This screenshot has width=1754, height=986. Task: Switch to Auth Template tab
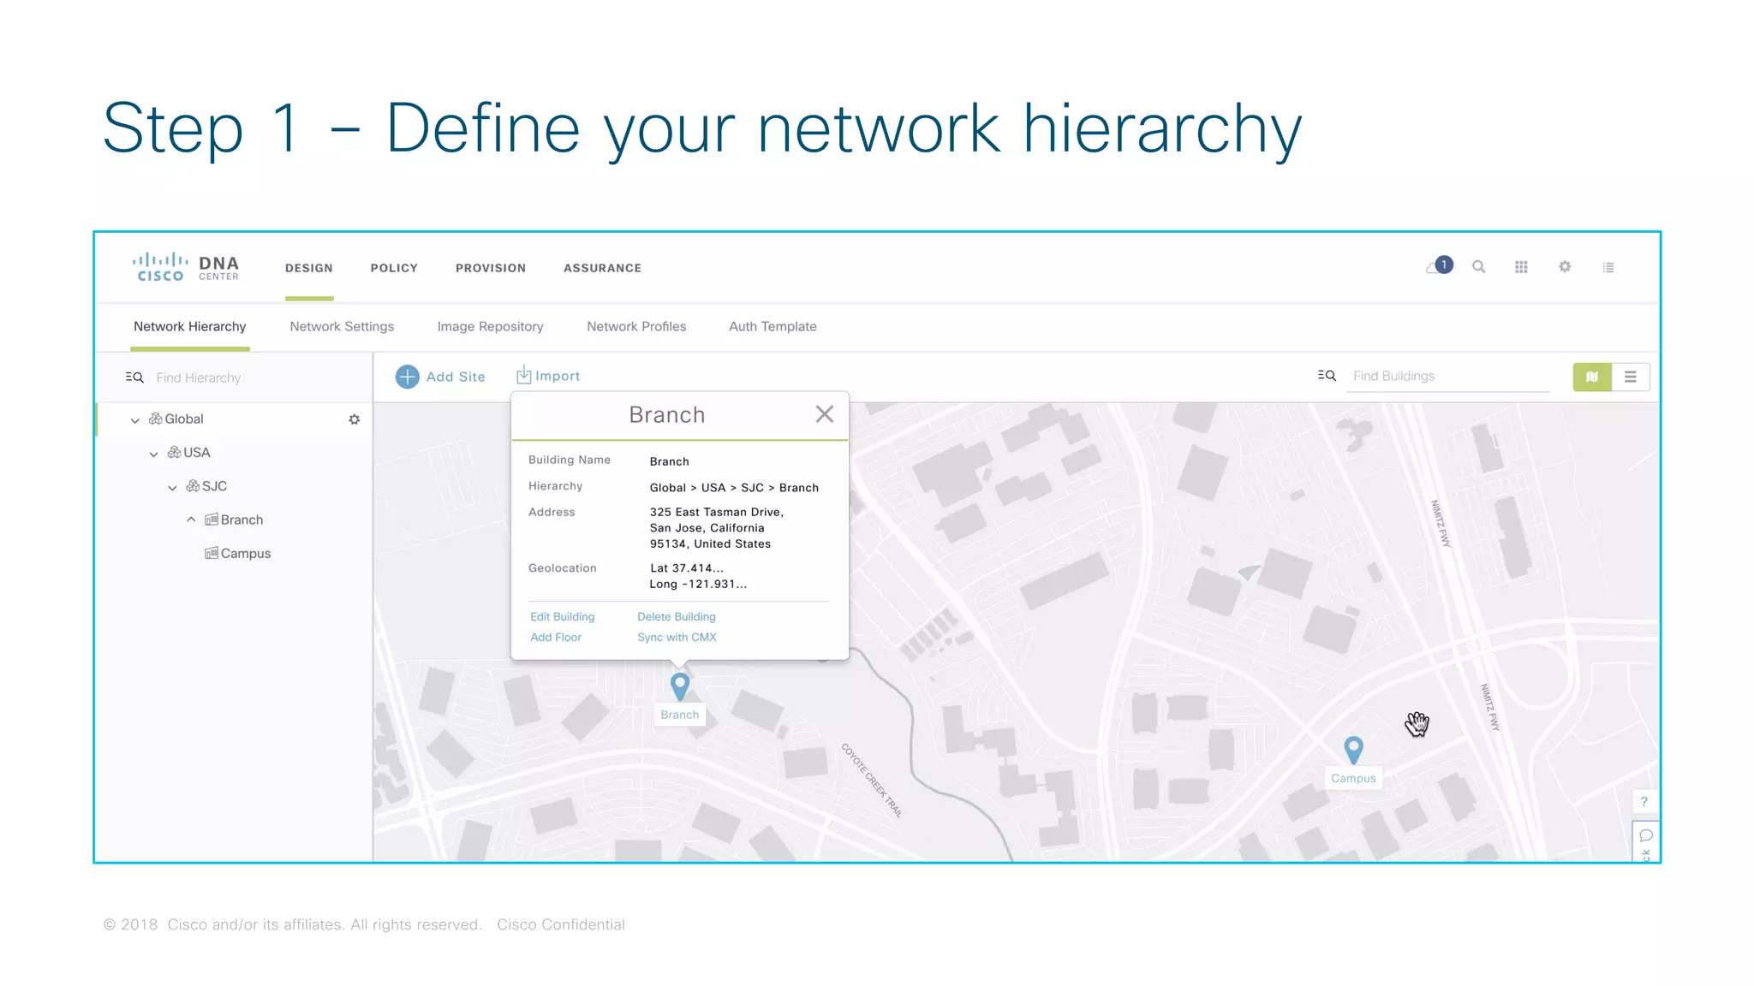[x=773, y=326]
